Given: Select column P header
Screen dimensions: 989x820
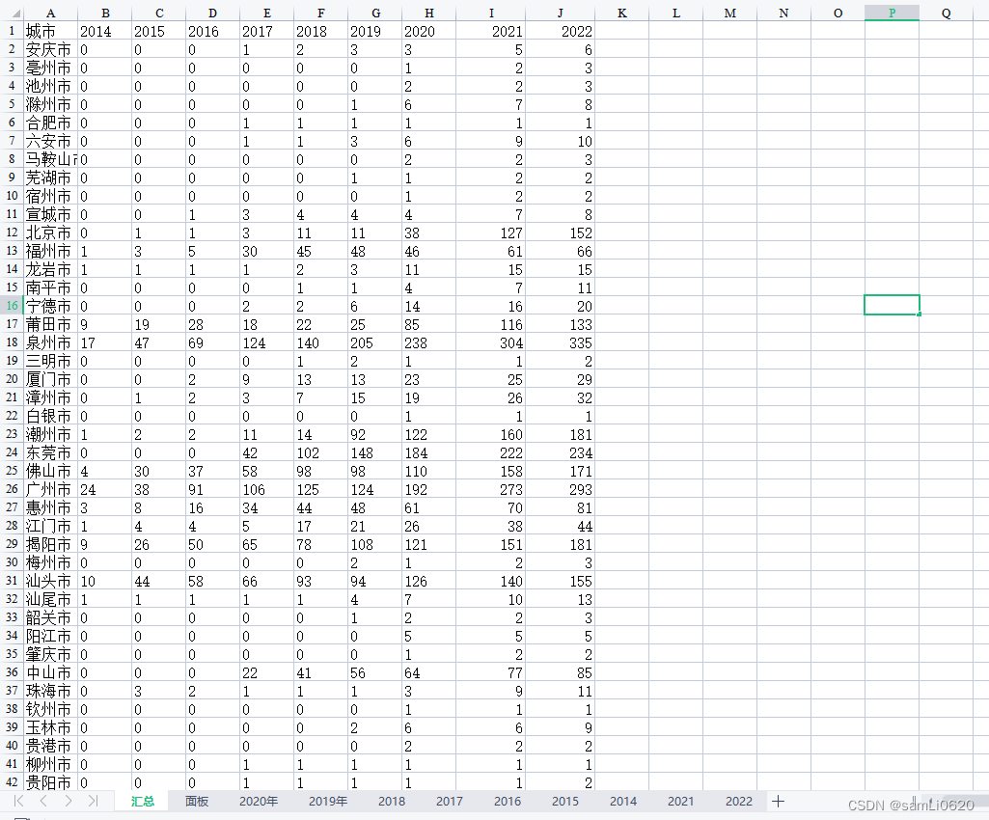Looking at the screenshot, I should 892,14.
